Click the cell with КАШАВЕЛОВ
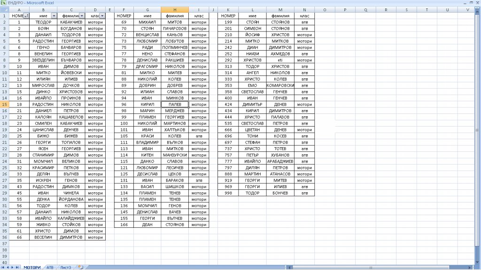Image resolution: width=481 pixels, height=270 pixels. (x=71, y=117)
